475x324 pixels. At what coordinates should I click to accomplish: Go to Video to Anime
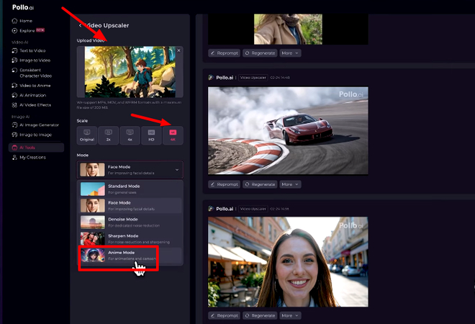pos(35,85)
